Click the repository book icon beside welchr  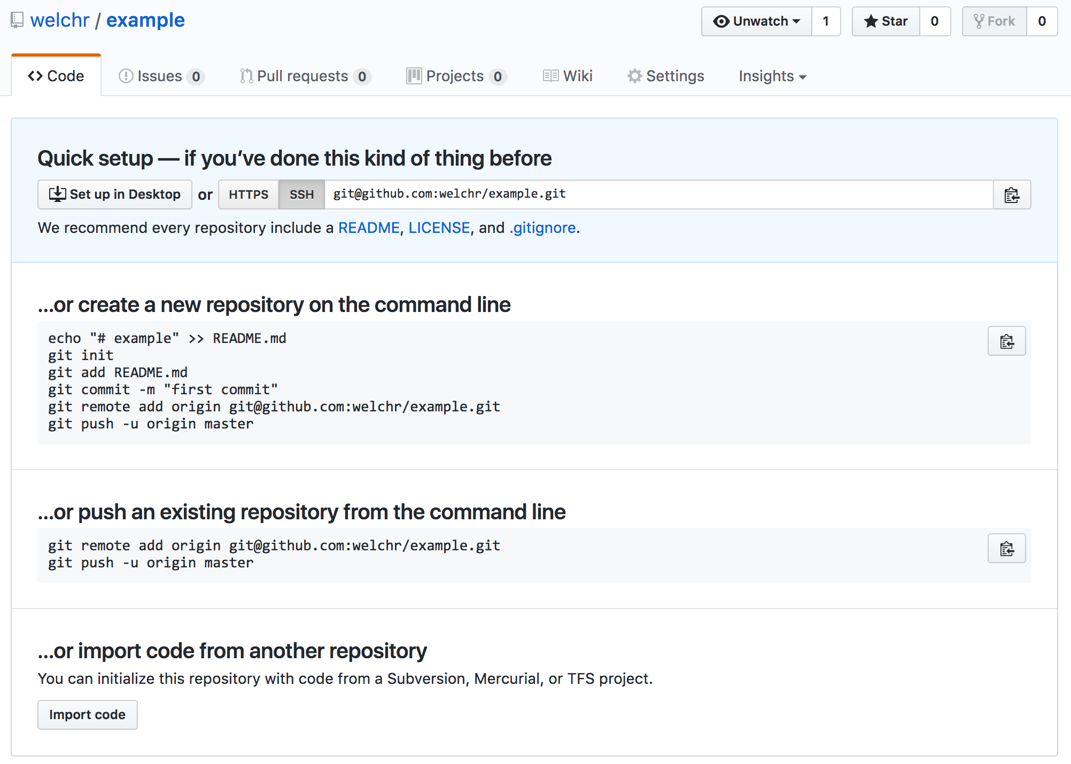(x=17, y=20)
